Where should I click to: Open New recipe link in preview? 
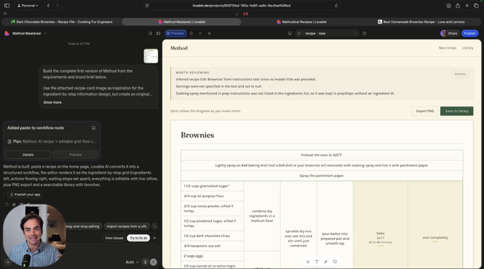click(447, 48)
